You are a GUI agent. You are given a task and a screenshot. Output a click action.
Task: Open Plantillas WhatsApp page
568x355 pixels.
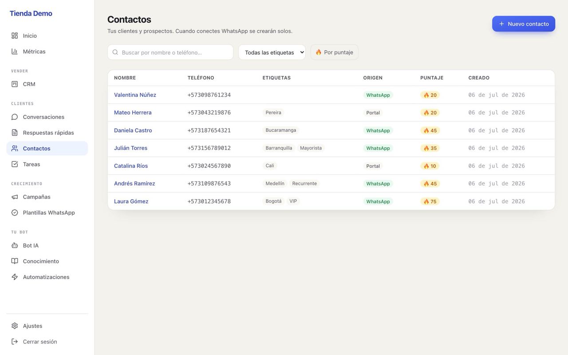tap(47, 213)
